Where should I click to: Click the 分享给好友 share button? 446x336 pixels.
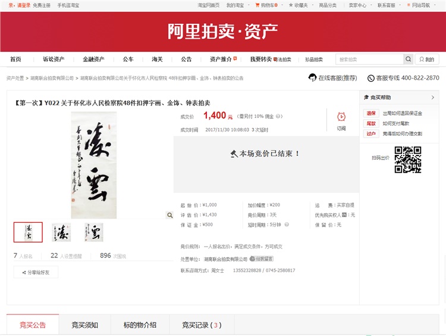tap(36, 272)
